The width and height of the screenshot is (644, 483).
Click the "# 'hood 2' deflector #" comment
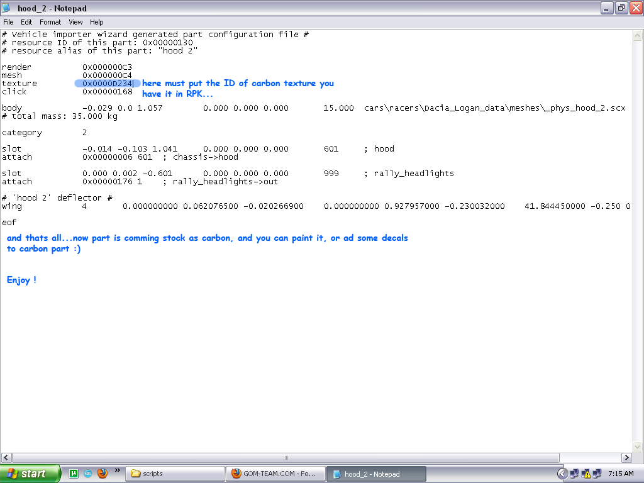click(x=57, y=198)
